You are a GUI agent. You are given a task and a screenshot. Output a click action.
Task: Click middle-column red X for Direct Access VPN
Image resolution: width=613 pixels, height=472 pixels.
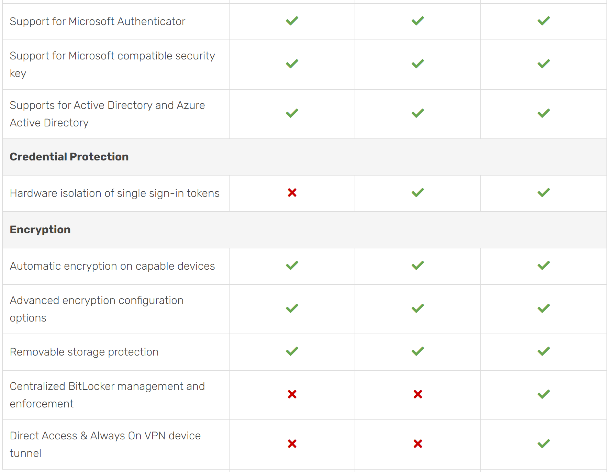418,443
